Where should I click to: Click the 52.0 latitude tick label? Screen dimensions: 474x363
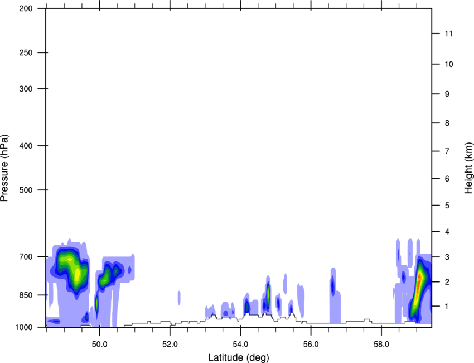(170, 345)
